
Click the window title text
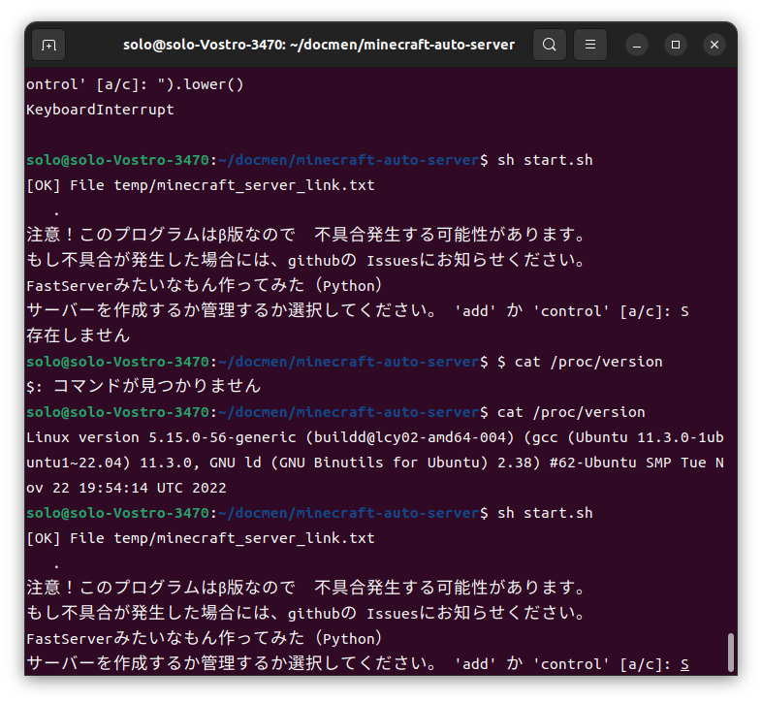[x=319, y=45]
